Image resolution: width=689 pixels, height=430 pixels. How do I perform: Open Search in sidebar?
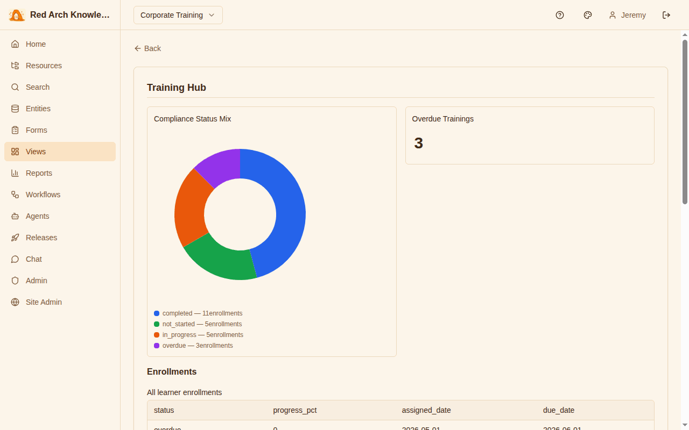[60, 87]
